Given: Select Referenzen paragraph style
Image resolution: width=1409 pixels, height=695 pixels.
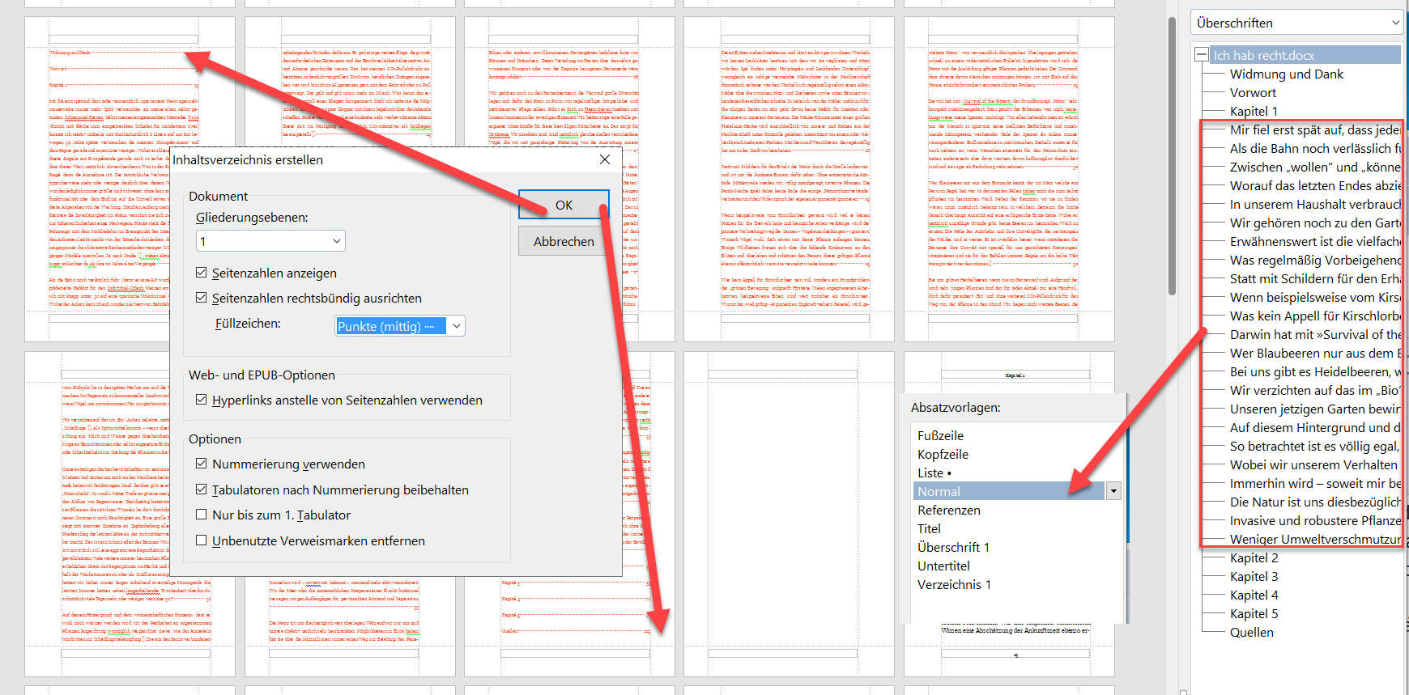Looking at the screenshot, I should 948,510.
